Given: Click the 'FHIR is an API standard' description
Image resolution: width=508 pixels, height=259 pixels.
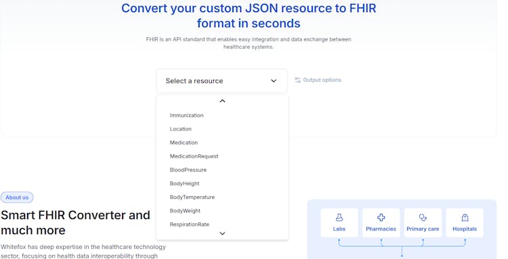Looking at the screenshot, I should [x=249, y=43].
